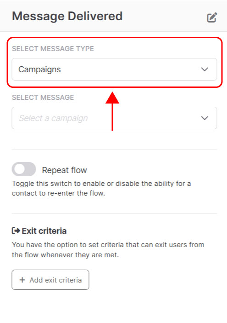Click the Exit criteria description paragraph
This screenshot has height=323, width=227.
coord(108,250)
